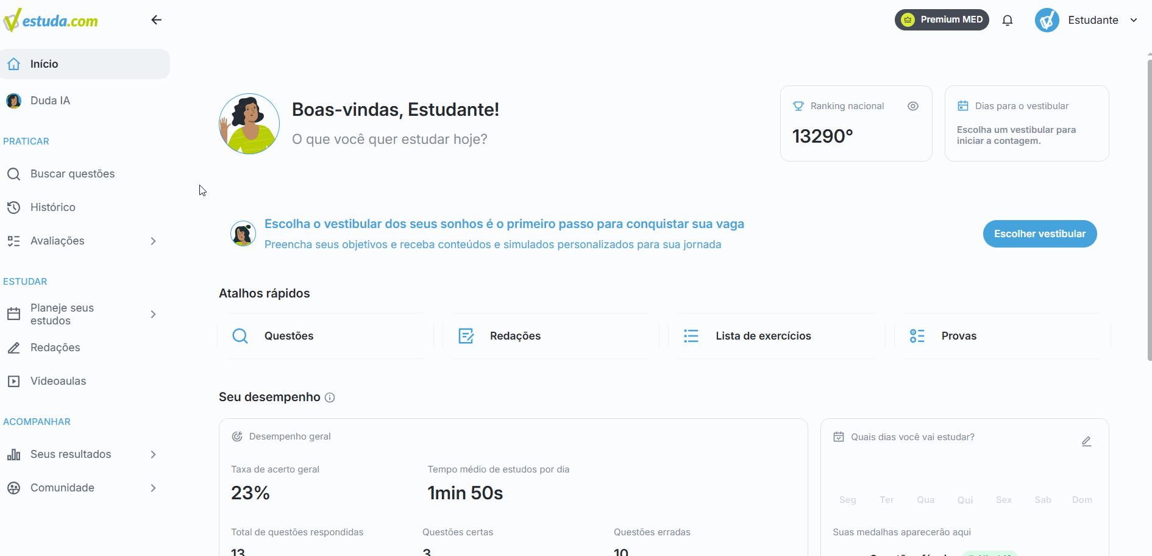1152x556 pixels.
Task: Select Sex study day
Action: tap(1004, 500)
